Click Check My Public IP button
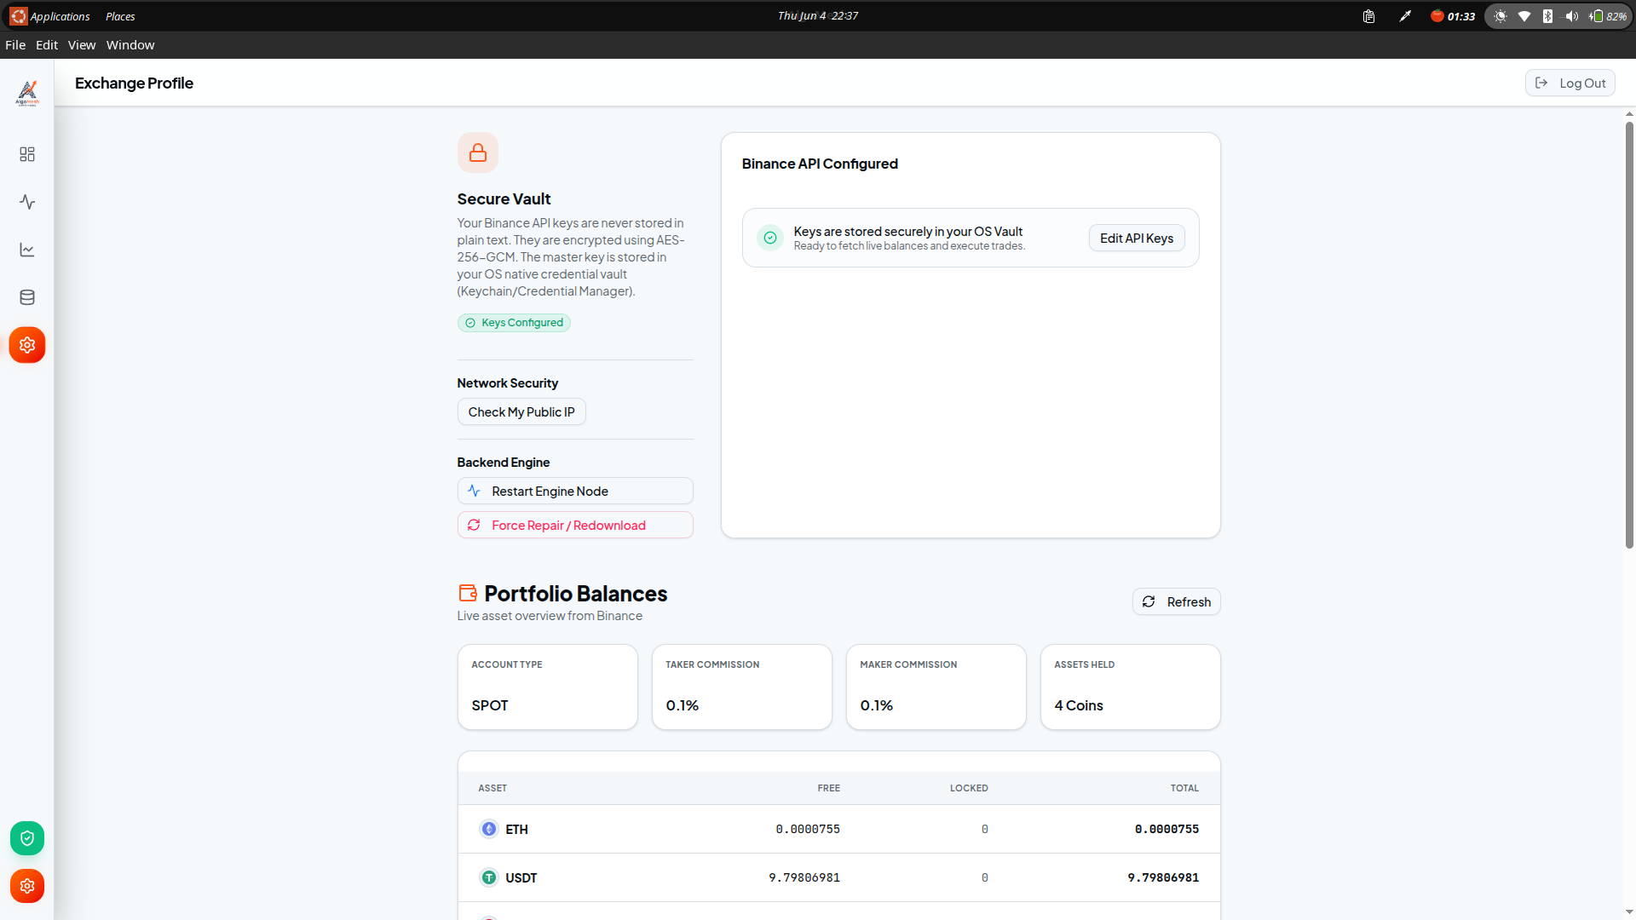1636x920 pixels. pos(521,412)
